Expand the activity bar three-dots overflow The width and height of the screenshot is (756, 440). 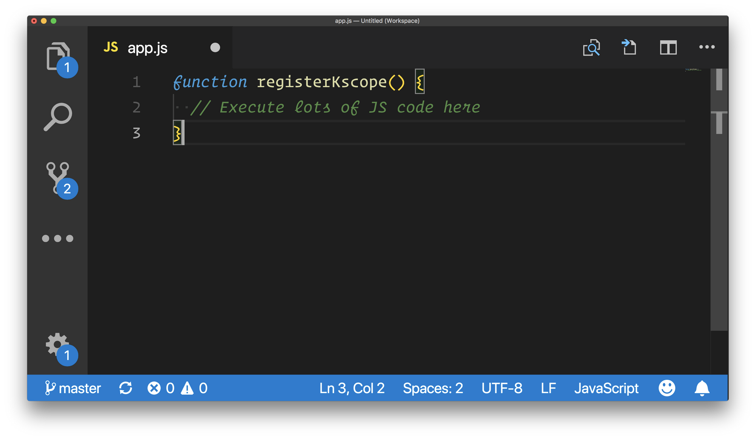[x=57, y=239]
